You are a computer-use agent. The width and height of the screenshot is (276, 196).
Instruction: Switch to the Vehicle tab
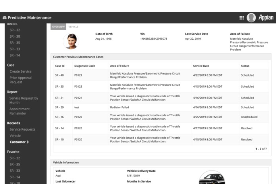pos(73,27)
